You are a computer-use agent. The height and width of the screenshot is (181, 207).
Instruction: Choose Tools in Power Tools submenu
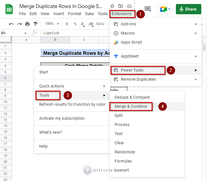pos(72,95)
